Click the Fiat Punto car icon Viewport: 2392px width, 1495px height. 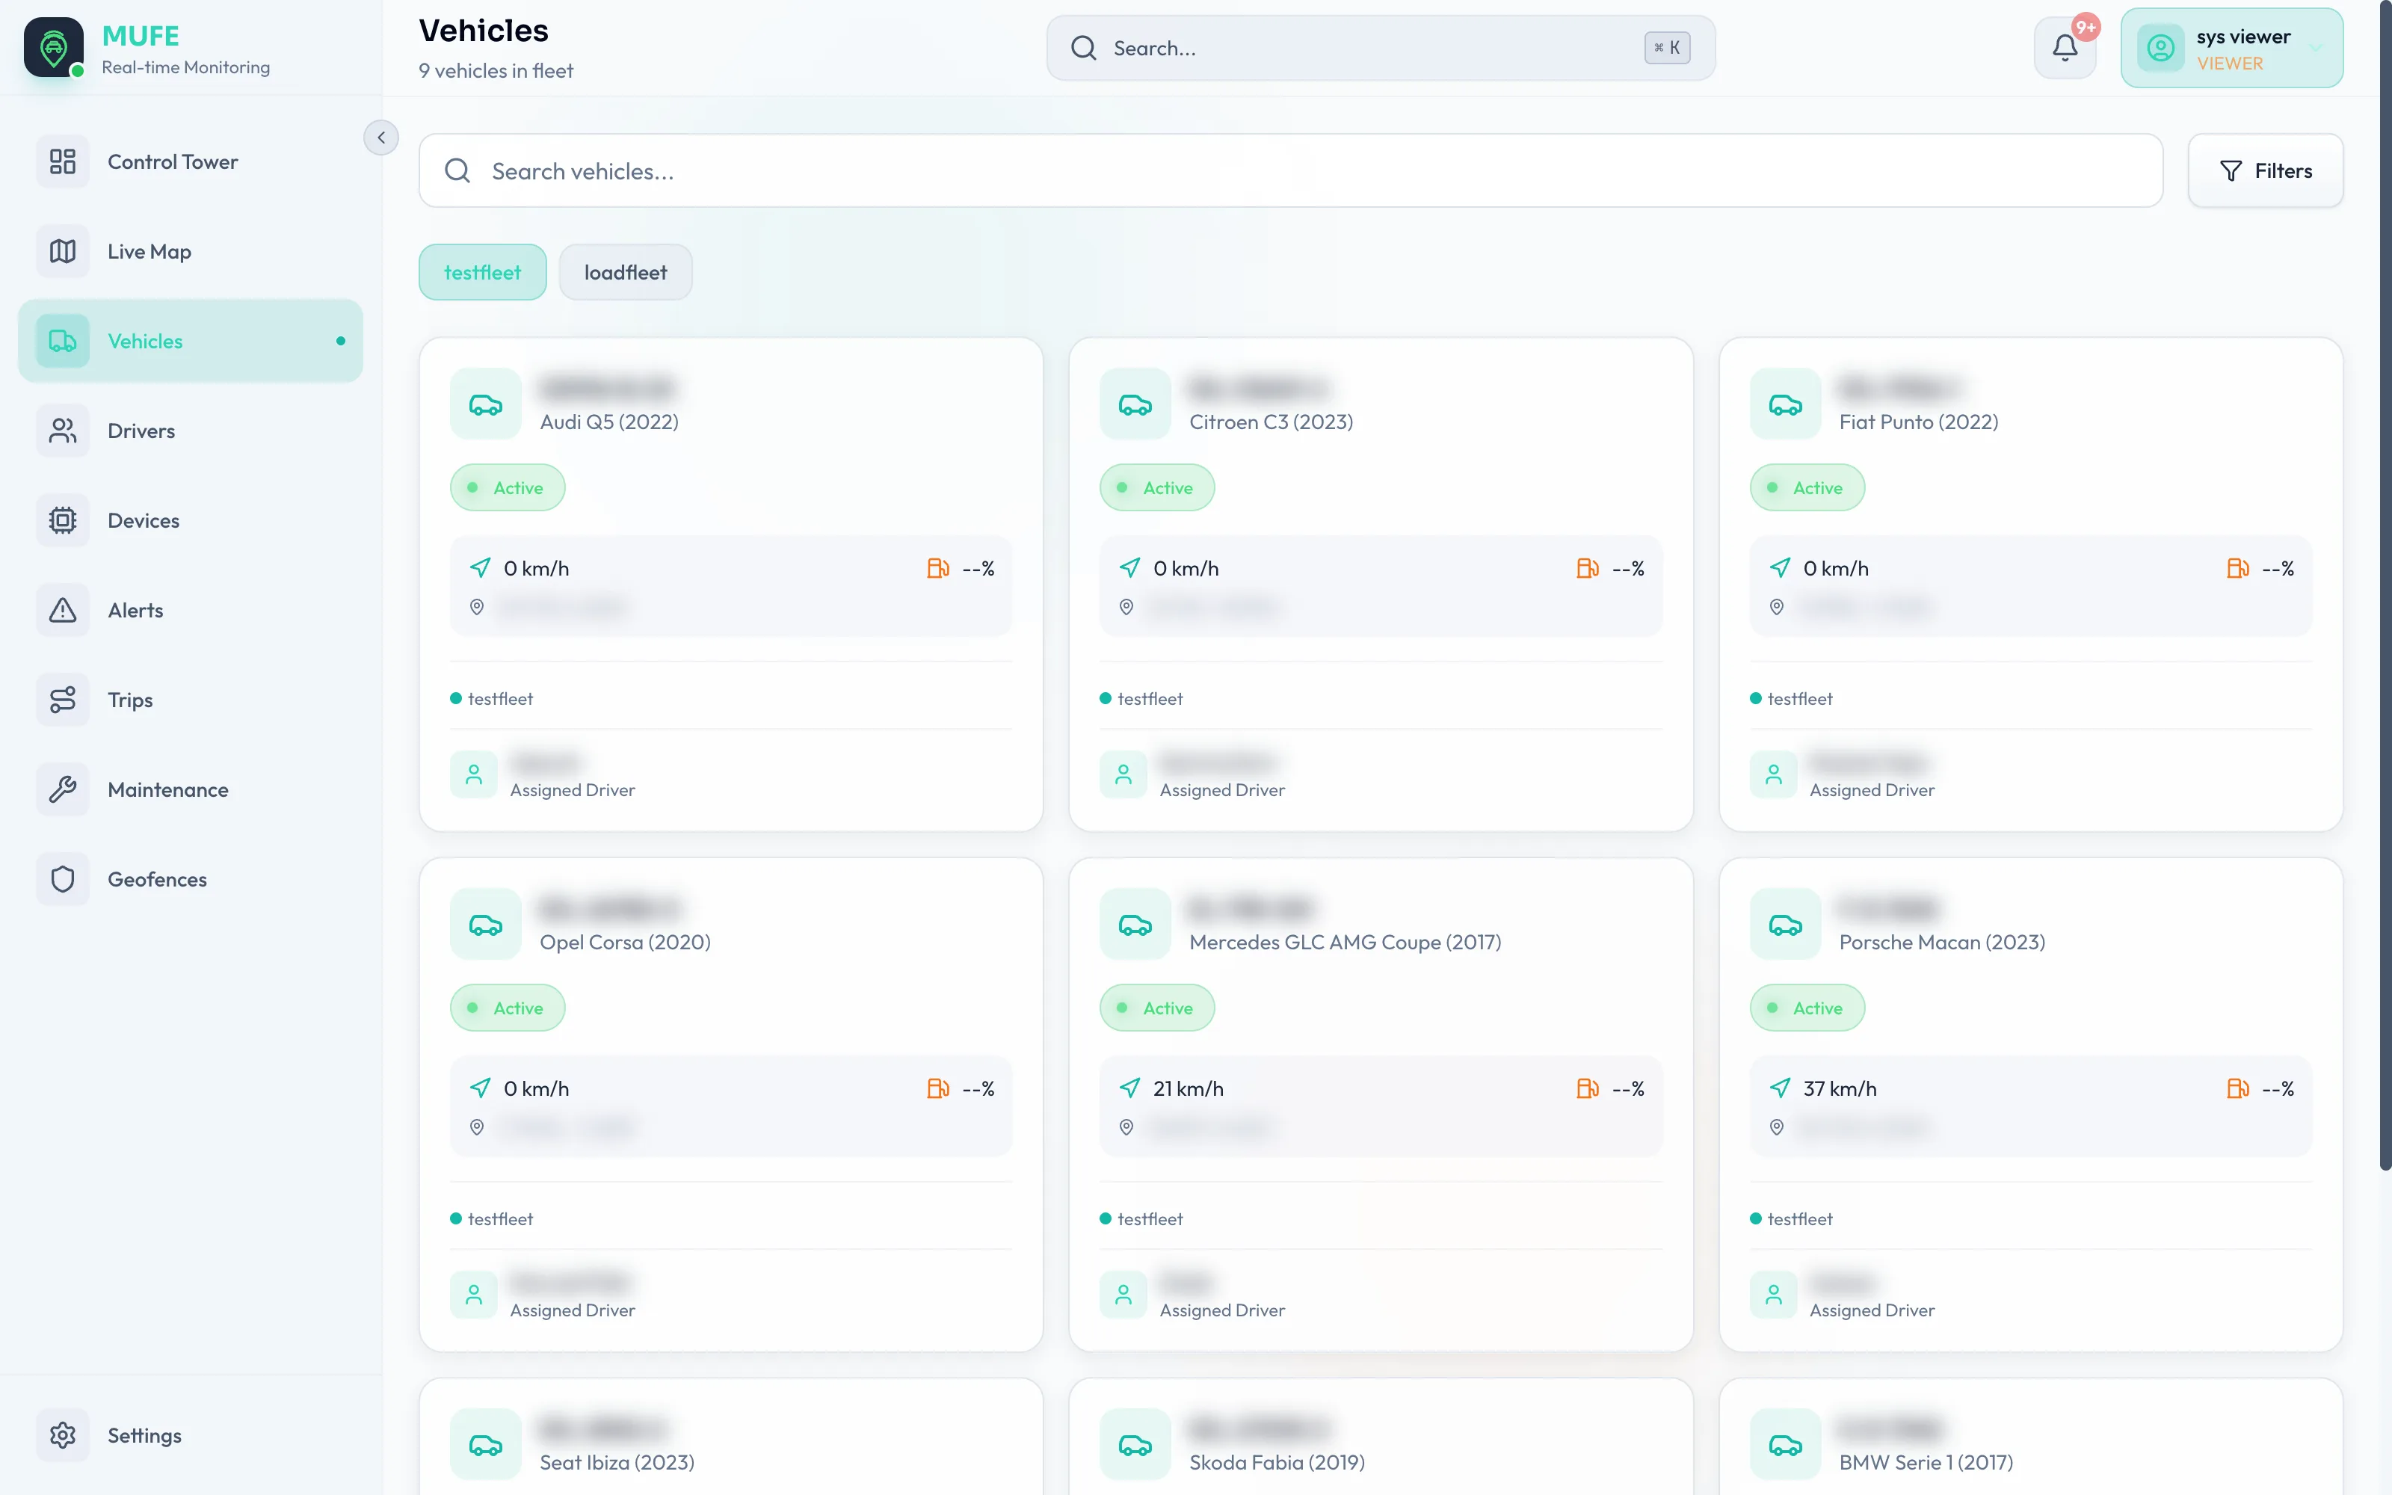point(1785,404)
